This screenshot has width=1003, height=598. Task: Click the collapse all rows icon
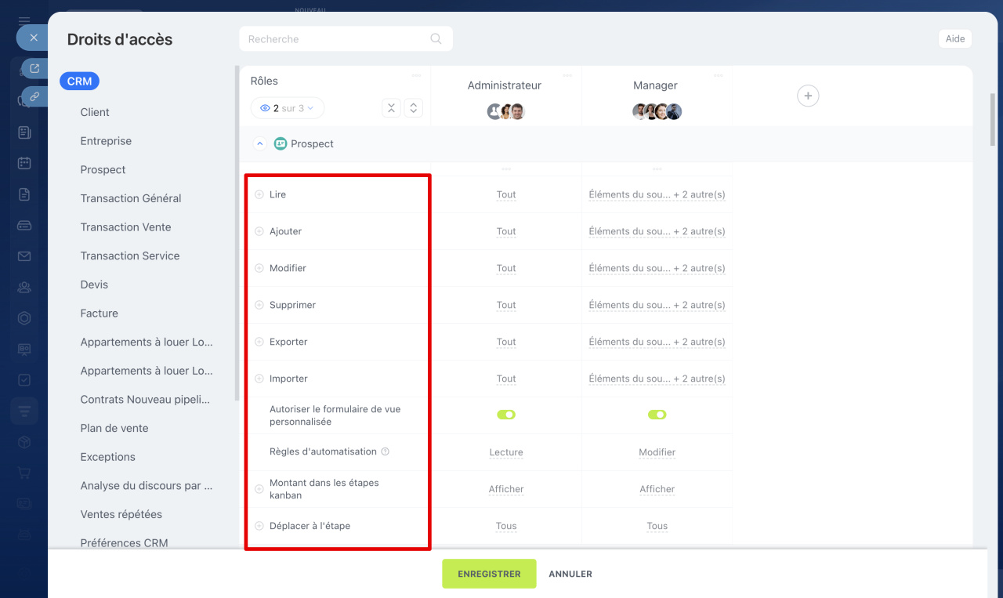[x=391, y=108]
